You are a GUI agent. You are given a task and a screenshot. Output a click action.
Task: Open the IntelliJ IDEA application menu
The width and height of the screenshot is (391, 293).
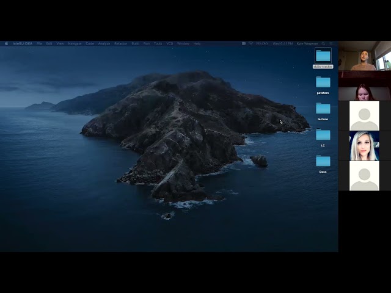tap(23, 43)
